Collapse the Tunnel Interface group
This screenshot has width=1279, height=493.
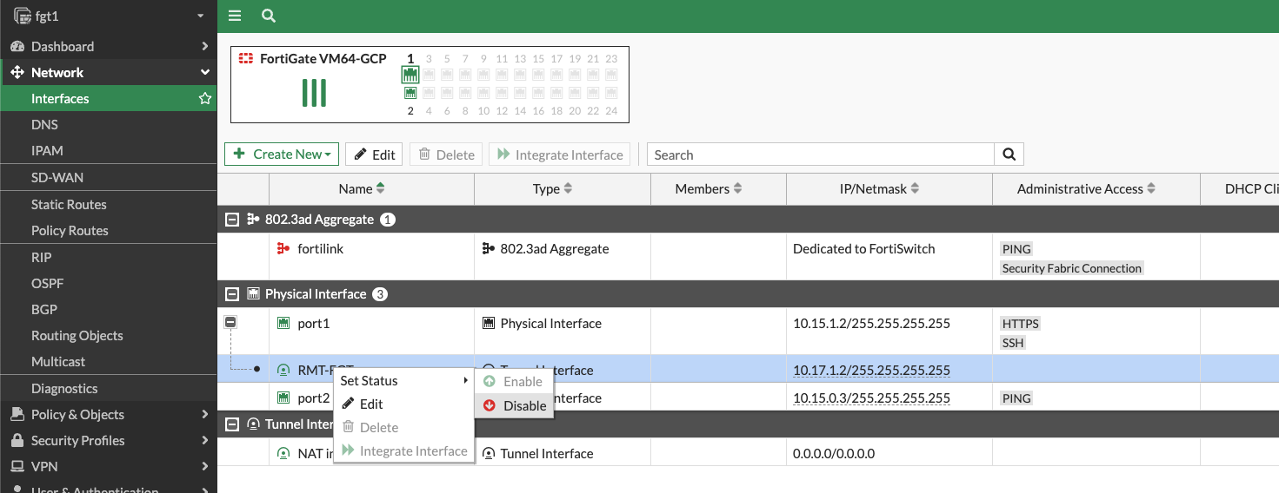point(231,424)
